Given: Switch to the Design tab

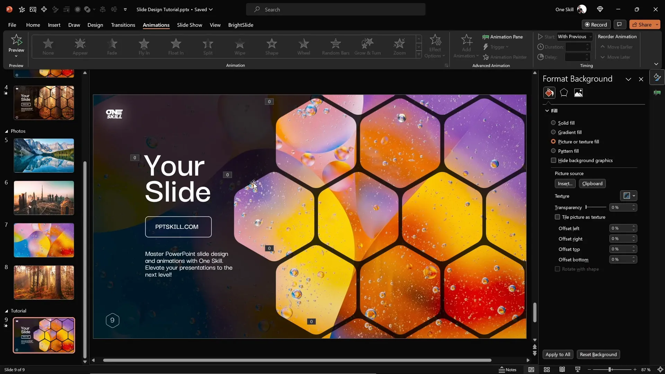Looking at the screenshot, I should coord(95,25).
